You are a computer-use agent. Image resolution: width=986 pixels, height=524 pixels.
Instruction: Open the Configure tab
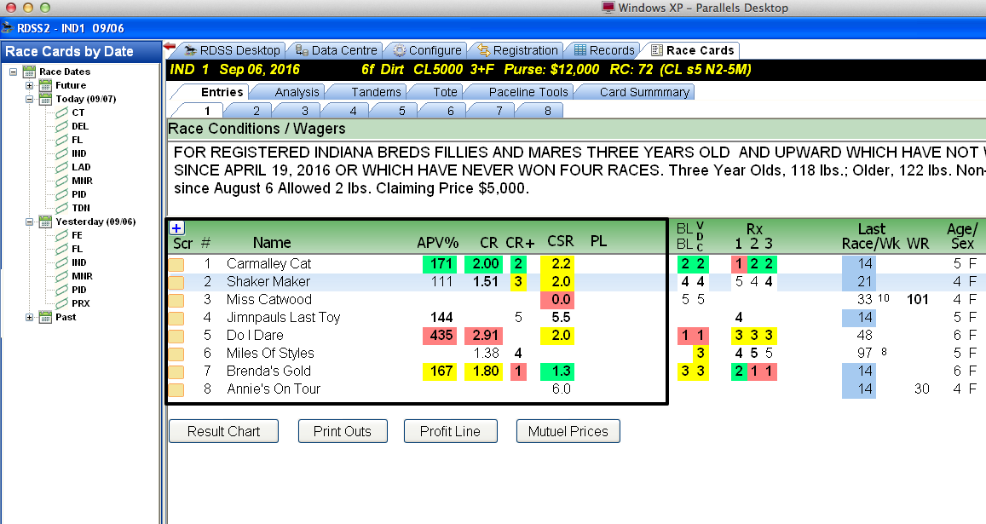(x=427, y=50)
